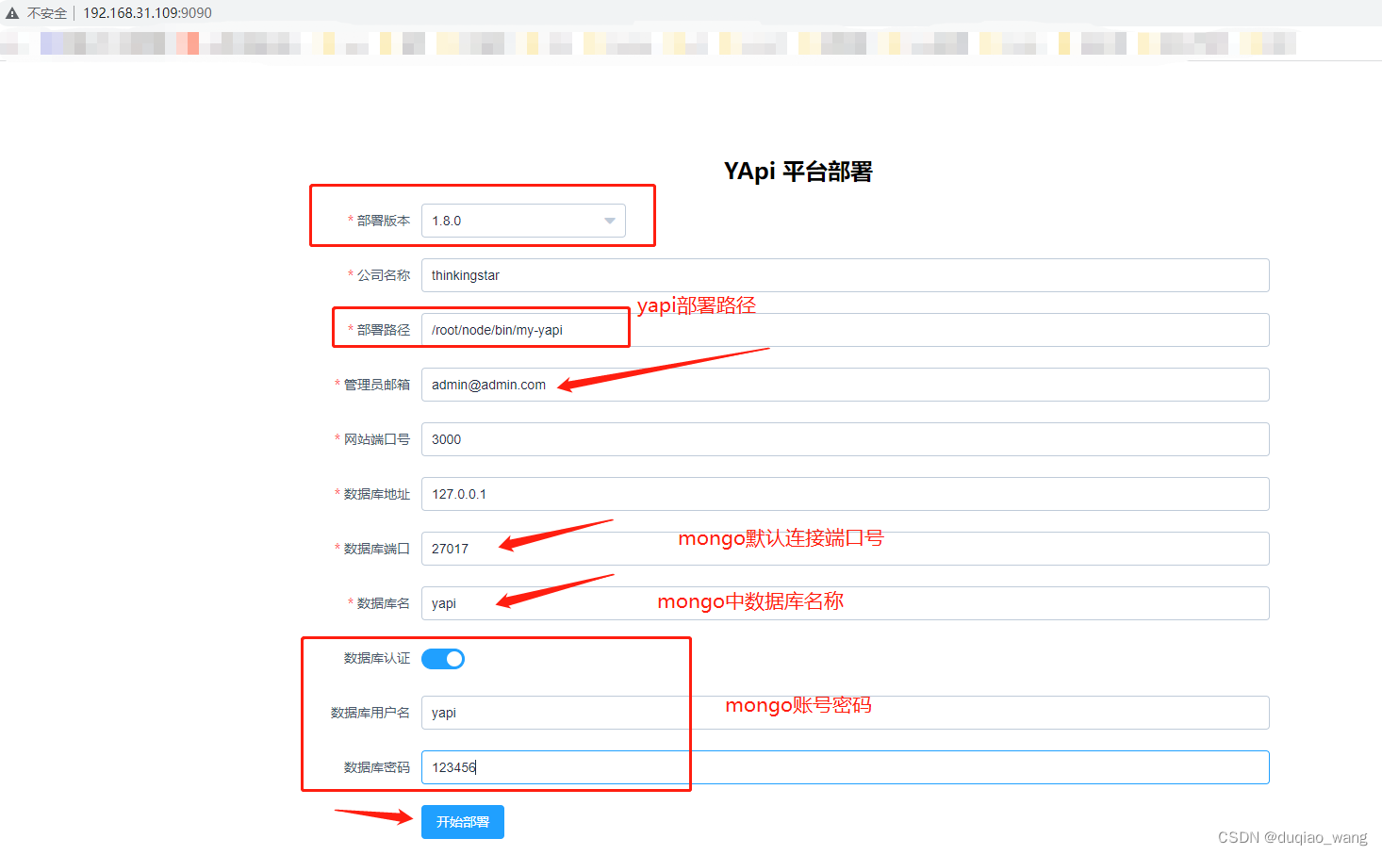Click the 部署路径 field with /root/node/bin/my-yapi

coord(845,330)
